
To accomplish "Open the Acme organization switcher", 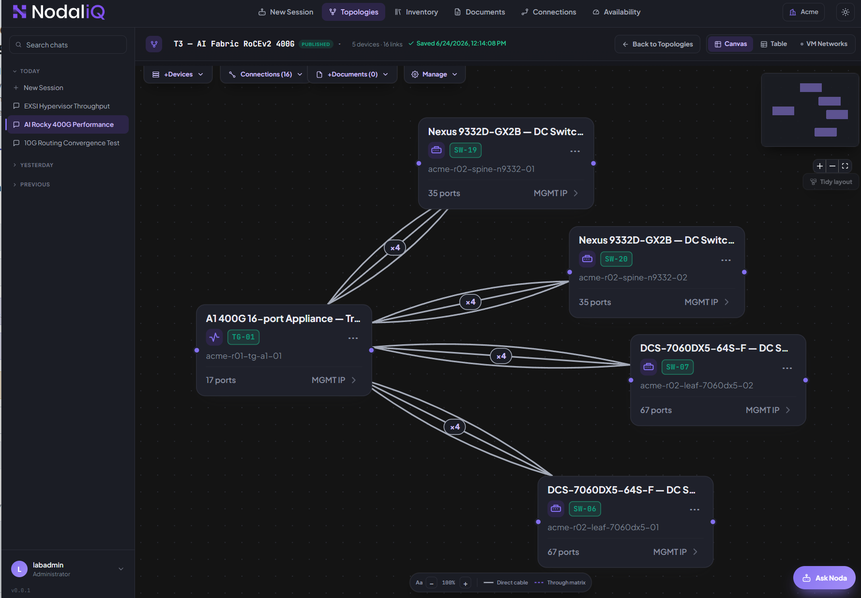I will point(803,12).
